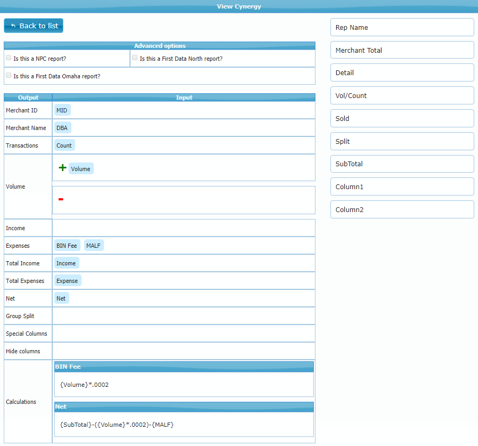This screenshot has height=446, width=478.
Task: Click the BIN Fee calculation formula box
Action: click(184, 384)
